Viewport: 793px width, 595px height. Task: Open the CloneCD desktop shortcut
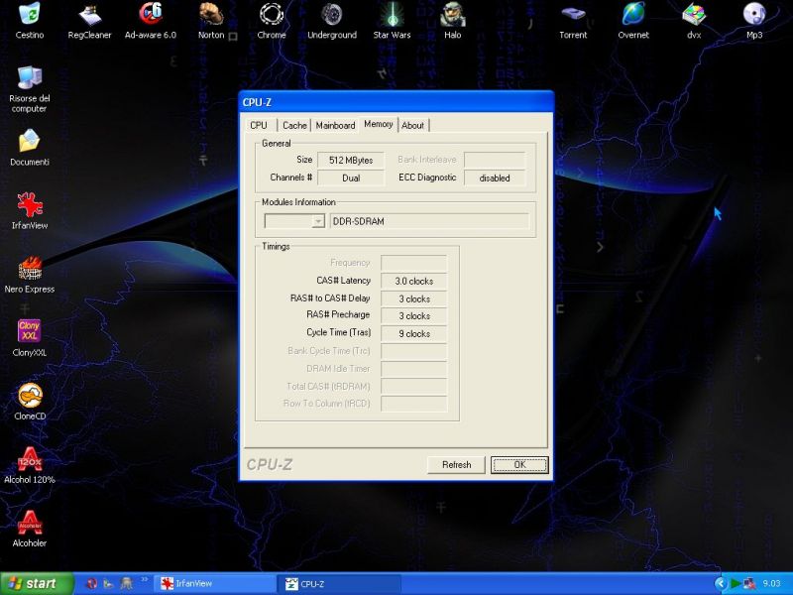(x=30, y=402)
